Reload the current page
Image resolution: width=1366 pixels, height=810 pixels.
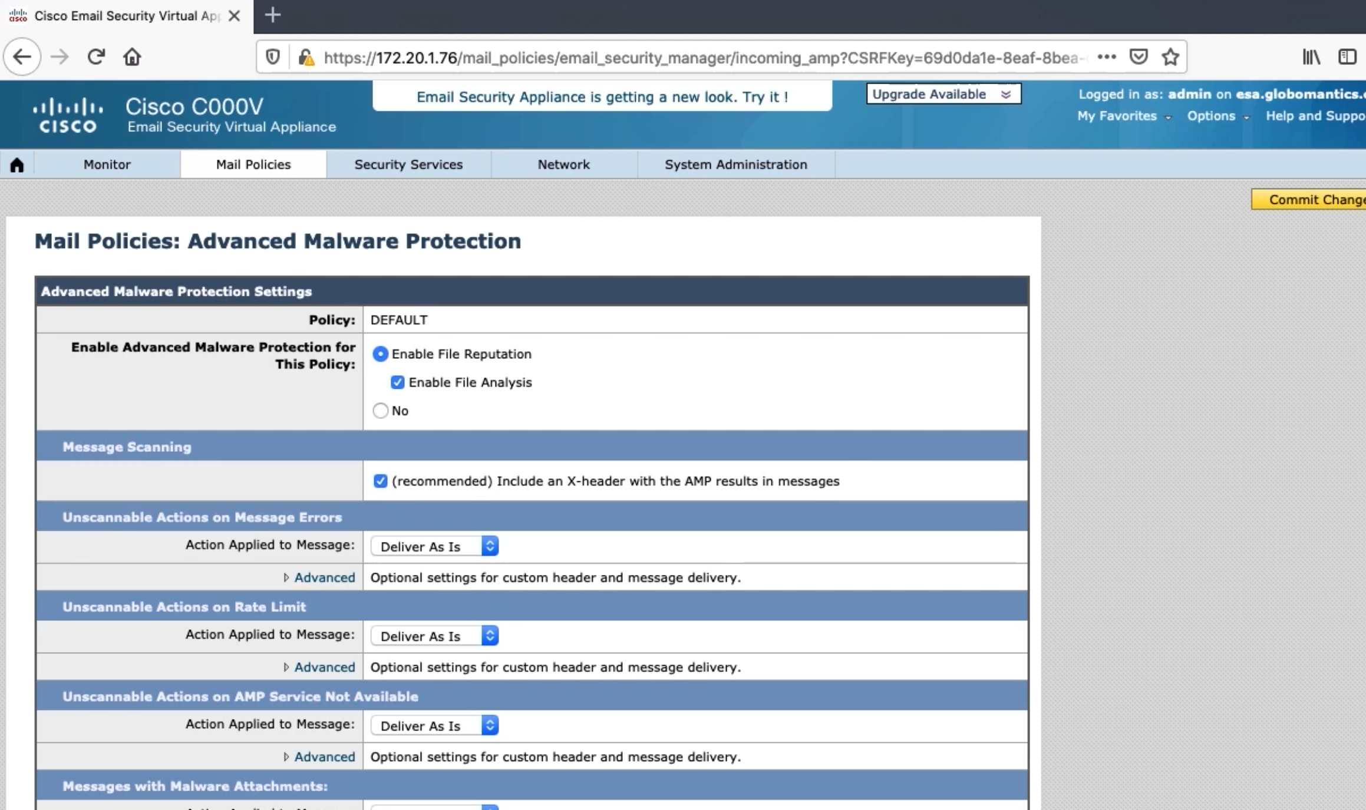click(x=96, y=57)
